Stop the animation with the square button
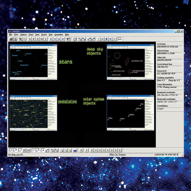 tap(106, 39)
